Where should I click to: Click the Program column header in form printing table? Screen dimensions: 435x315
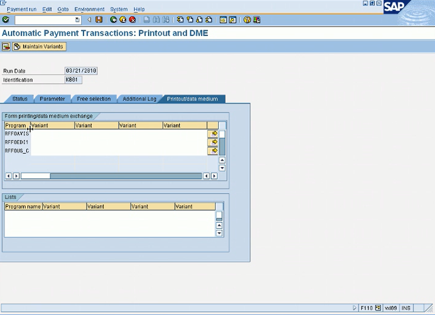pos(17,126)
